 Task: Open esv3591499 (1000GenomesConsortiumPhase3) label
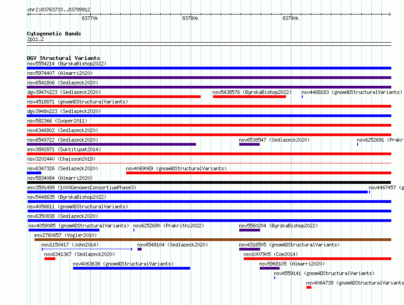82,187
